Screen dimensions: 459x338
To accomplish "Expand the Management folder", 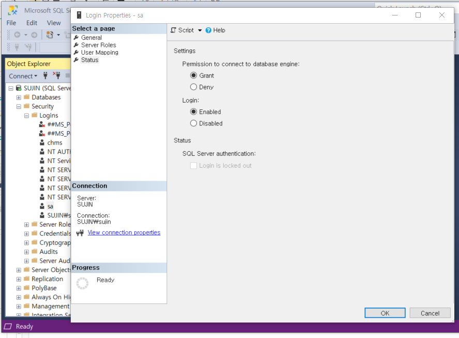I will [19, 307].
